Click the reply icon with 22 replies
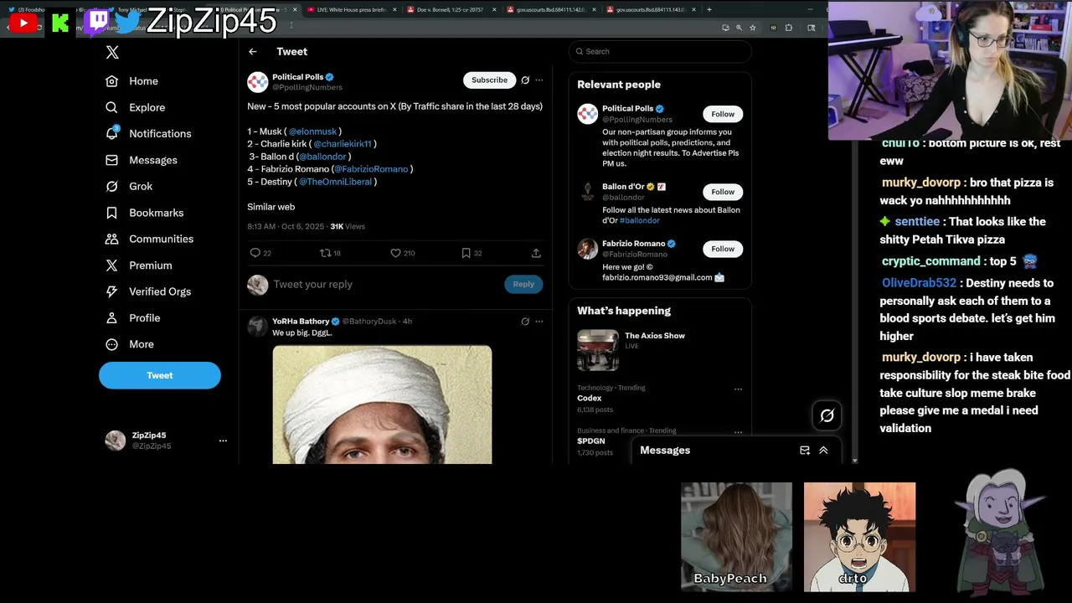 point(255,253)
